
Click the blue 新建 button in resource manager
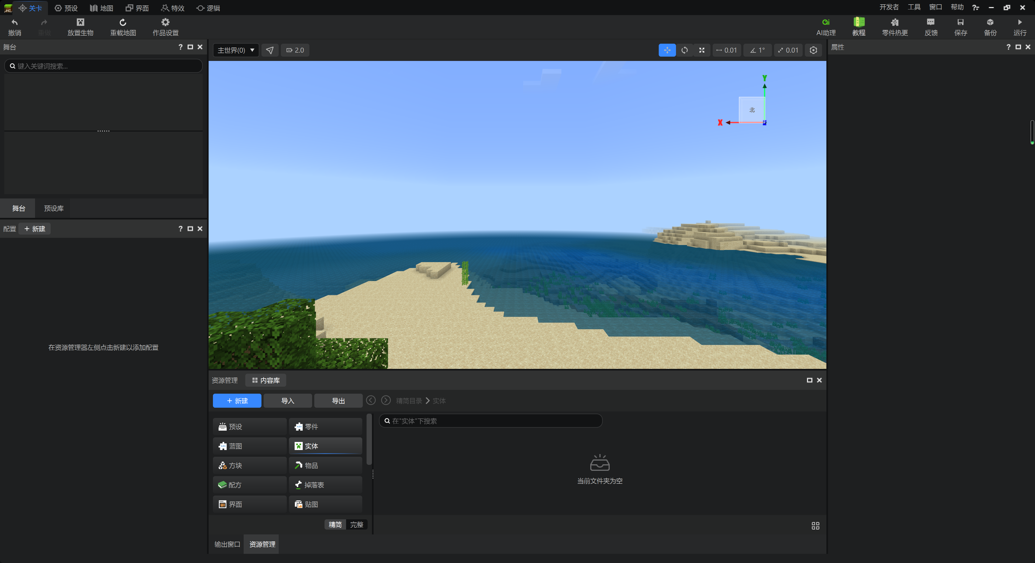pyautogui.click(x=237, y=401)
